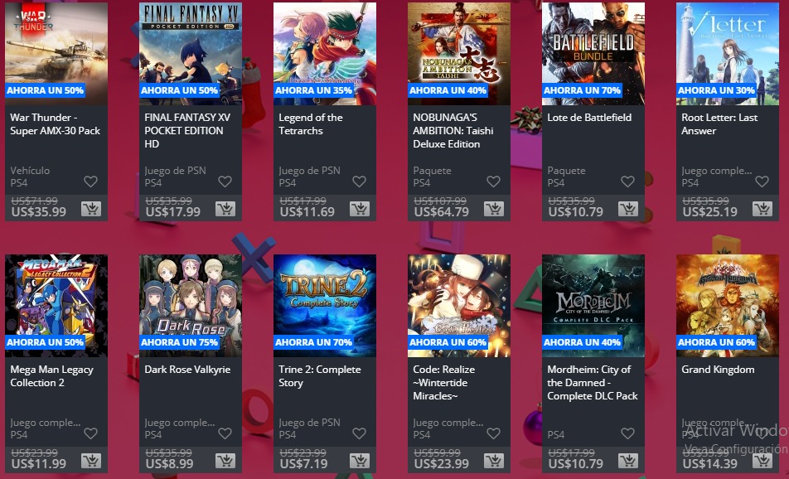Toggle wishlist heart on Lote de Battlefield
The height and width of the screenshot is (479, 789).
pos(627,181)
